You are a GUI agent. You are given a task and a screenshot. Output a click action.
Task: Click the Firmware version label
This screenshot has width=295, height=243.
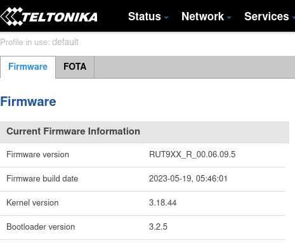coord(37,155)
